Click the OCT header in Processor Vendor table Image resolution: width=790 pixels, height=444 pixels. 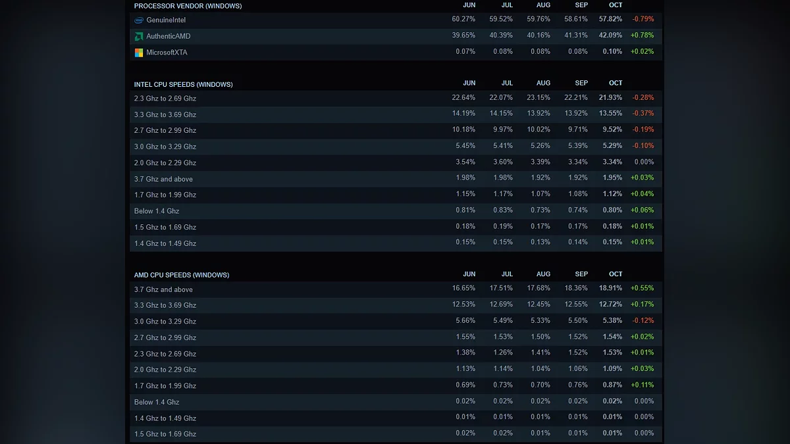pos(616,5)
